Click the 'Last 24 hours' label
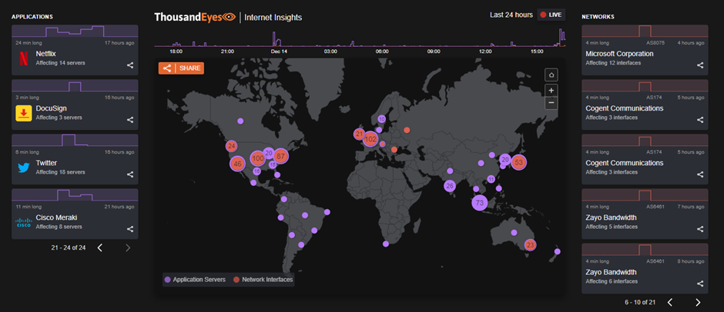Viewport: 724px width, 312px height. point(511,15)
